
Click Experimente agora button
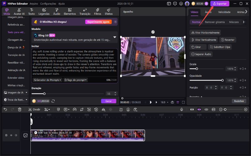(98, 22)
